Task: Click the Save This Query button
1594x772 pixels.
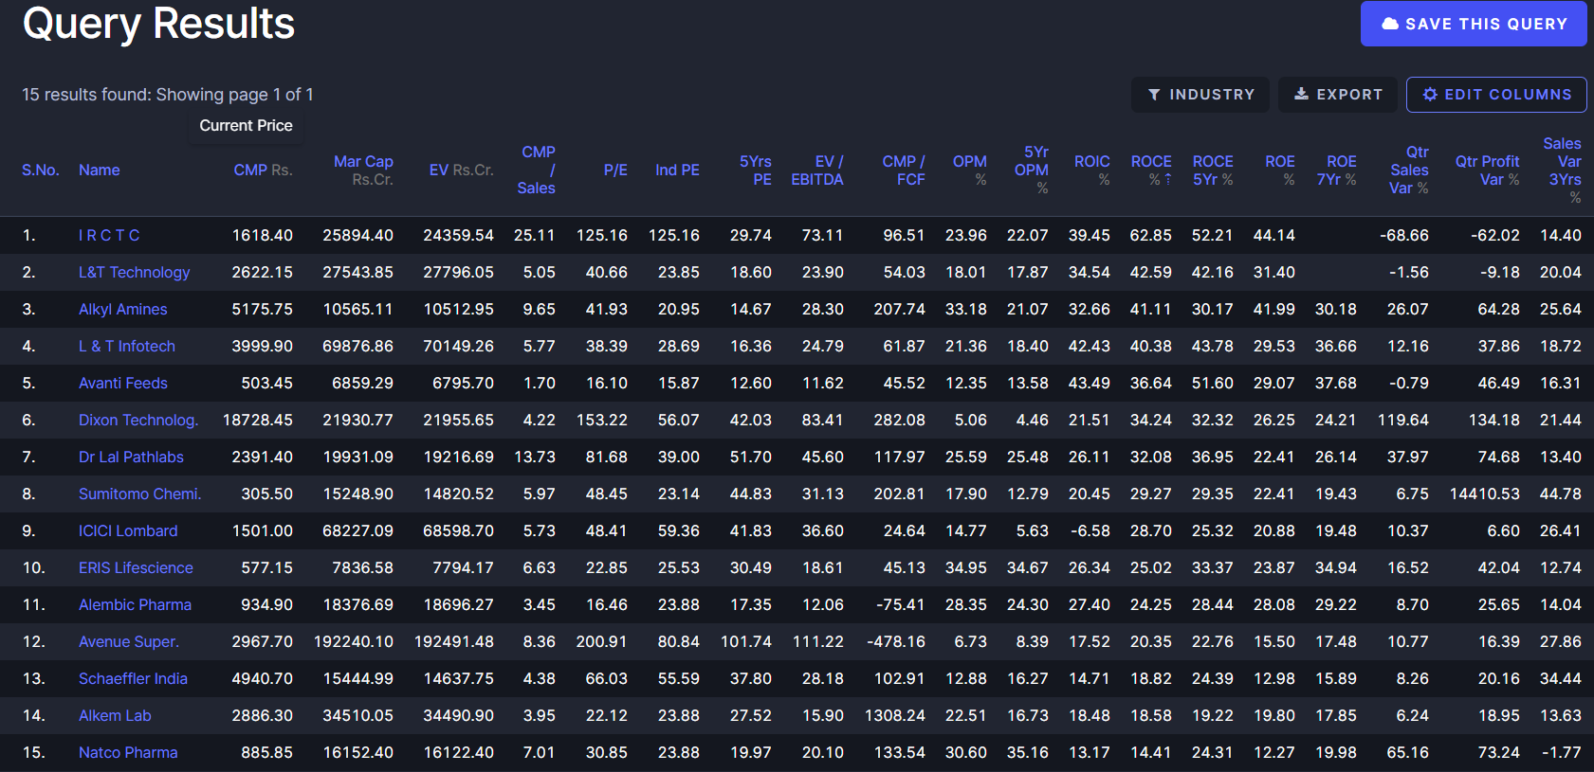Action: (1474, 24)
